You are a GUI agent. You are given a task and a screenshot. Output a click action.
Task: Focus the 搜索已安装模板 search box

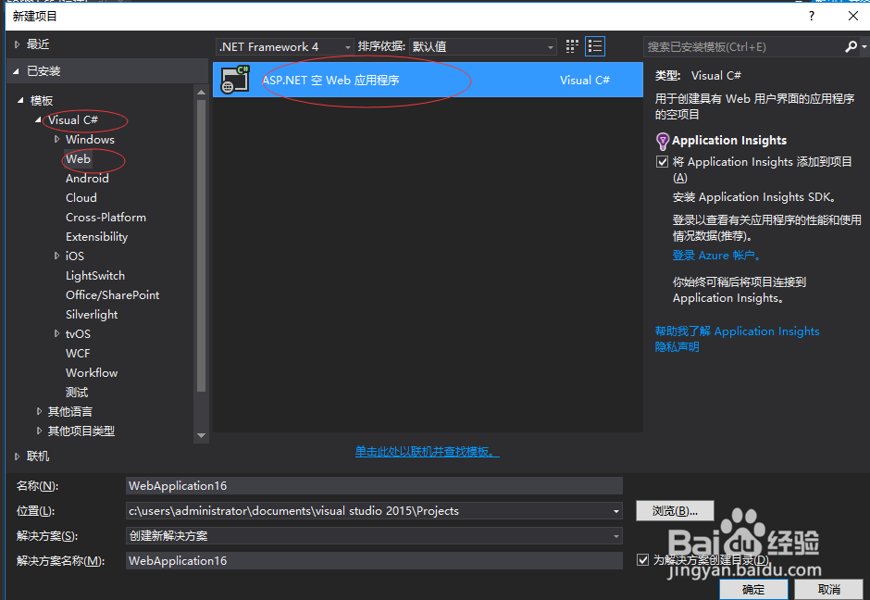tap(744, 47)
